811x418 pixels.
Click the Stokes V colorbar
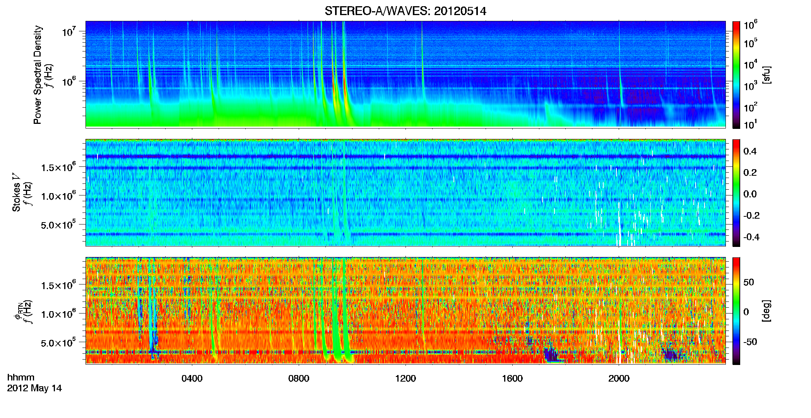point(736,193)
